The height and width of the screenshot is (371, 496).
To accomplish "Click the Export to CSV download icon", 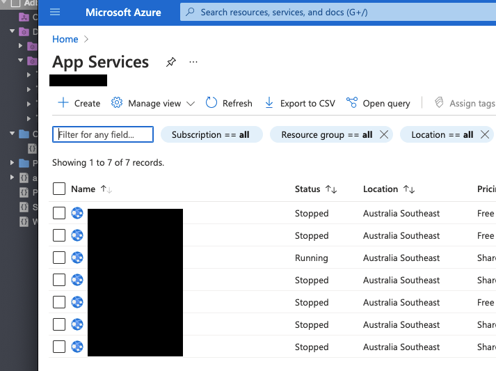I will point(269,102).
